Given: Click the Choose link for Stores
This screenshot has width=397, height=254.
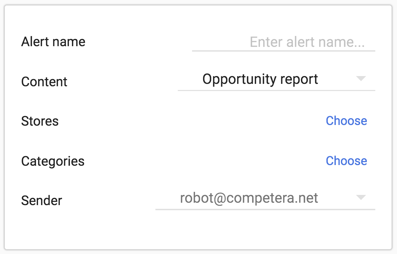Looking at the screenshot, I should click(x=346, y=121).
